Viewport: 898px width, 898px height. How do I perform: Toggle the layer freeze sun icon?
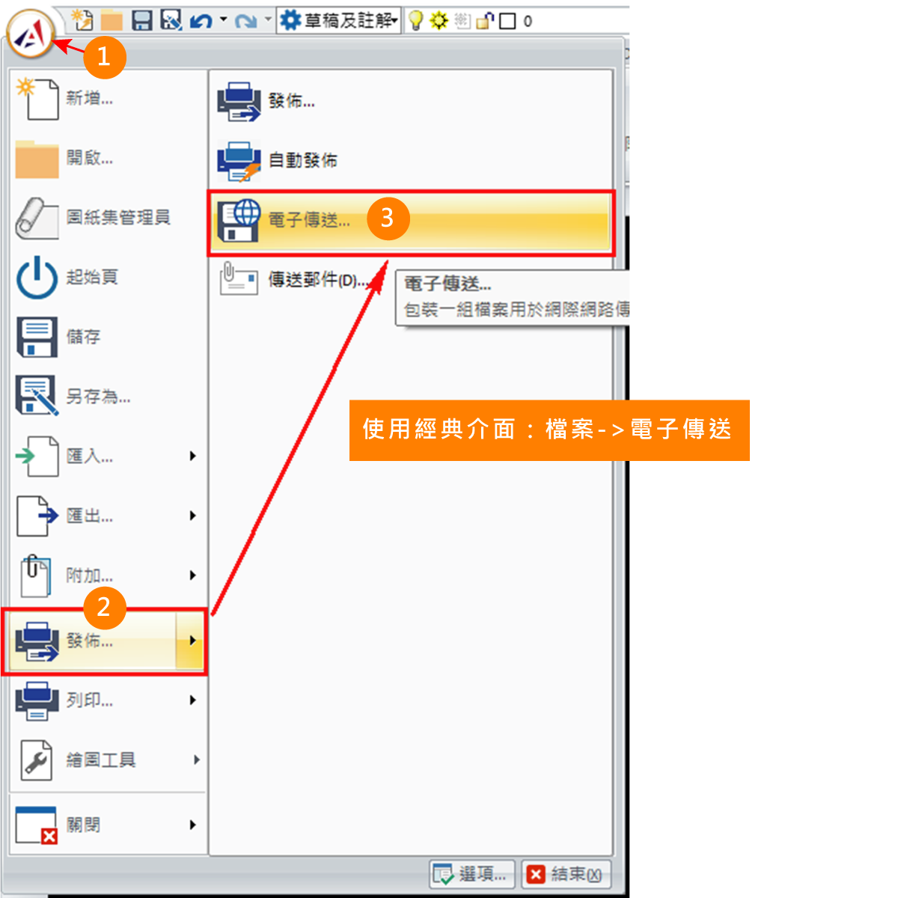(x=439, y=21)
